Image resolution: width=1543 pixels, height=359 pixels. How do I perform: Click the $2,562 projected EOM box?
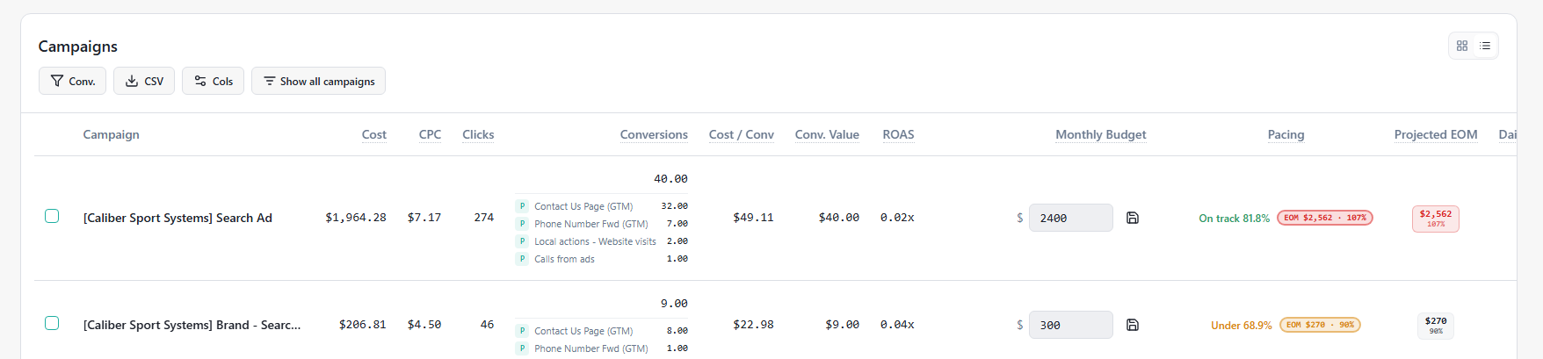click(x=1436, y=219)
